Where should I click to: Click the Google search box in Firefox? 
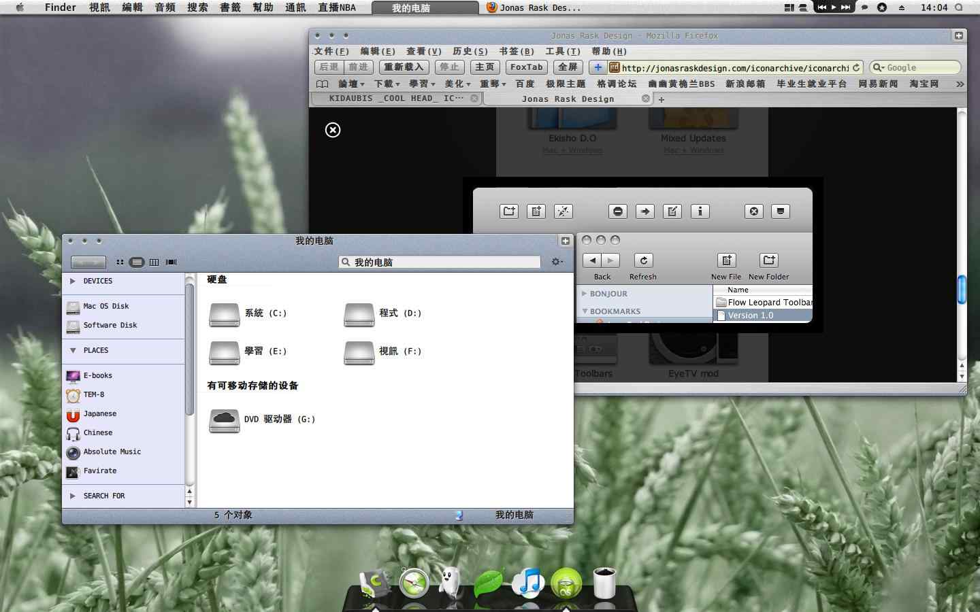tap(915, 67)
